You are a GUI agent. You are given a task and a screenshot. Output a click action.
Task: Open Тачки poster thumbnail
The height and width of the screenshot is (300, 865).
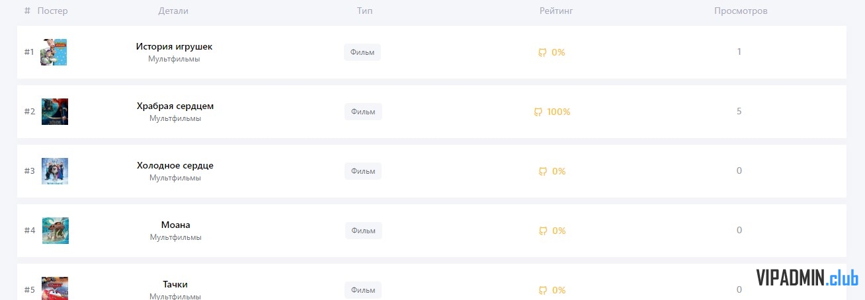click(x=55, y=289)
